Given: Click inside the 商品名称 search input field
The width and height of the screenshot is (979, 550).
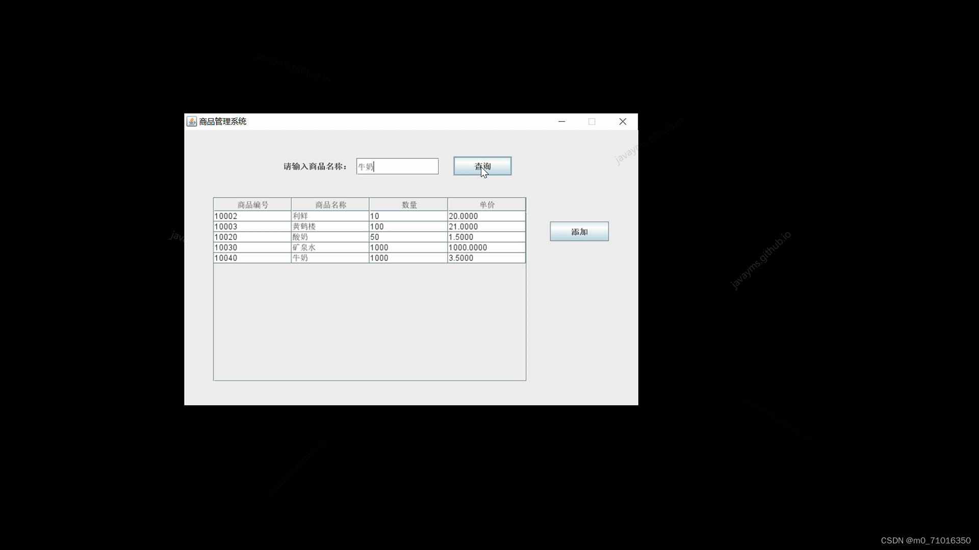Looking at the screenshot, I should (397, 166).
